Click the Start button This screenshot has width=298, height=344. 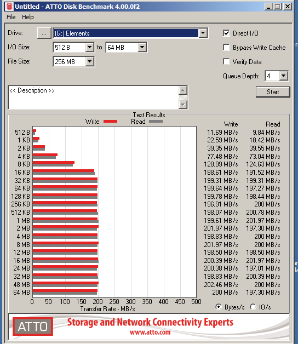273,92
